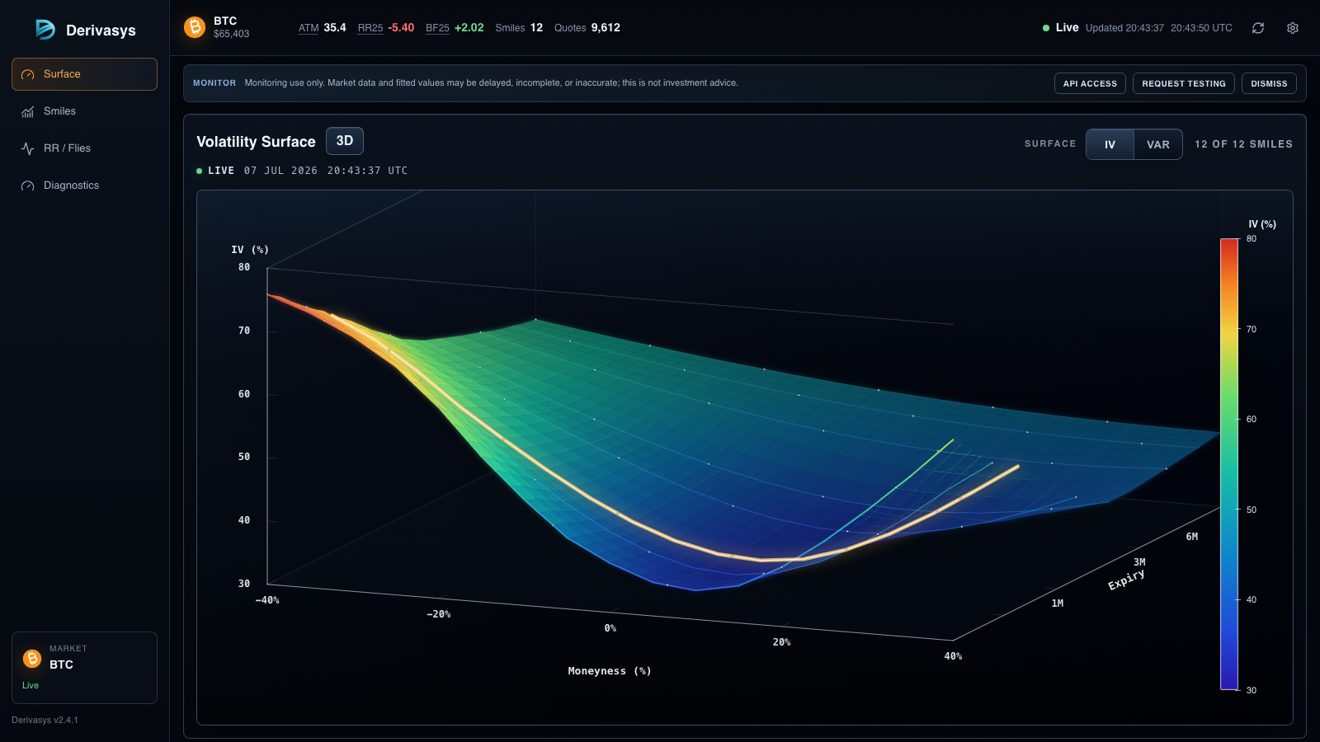This screenshot has height=742, width=1320.
Task: Open the BTC Market selector card
Action: [84, 668]
